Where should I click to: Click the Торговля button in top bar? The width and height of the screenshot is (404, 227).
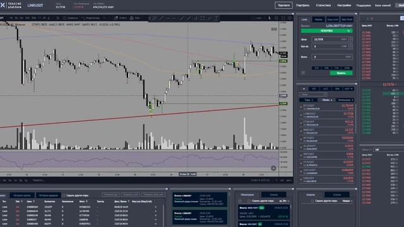(x=283, y=6)
